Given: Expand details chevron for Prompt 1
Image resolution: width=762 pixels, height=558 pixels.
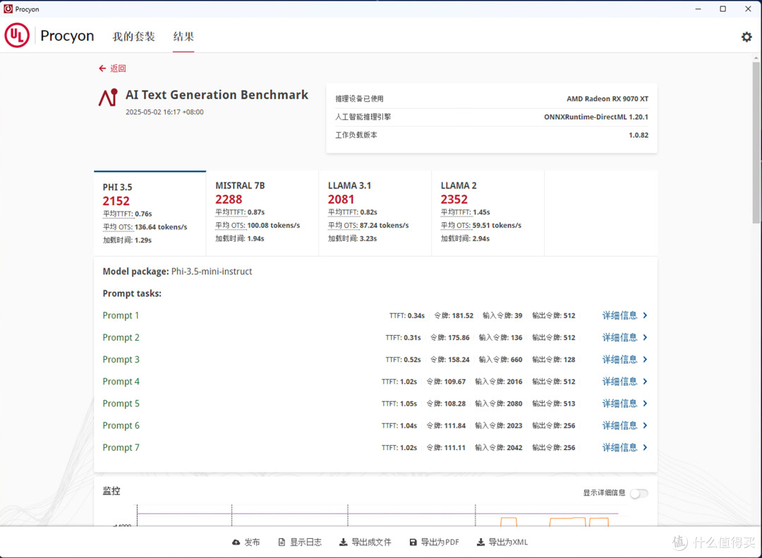Looking at the screenshot, I should click(x=645, y=315).
